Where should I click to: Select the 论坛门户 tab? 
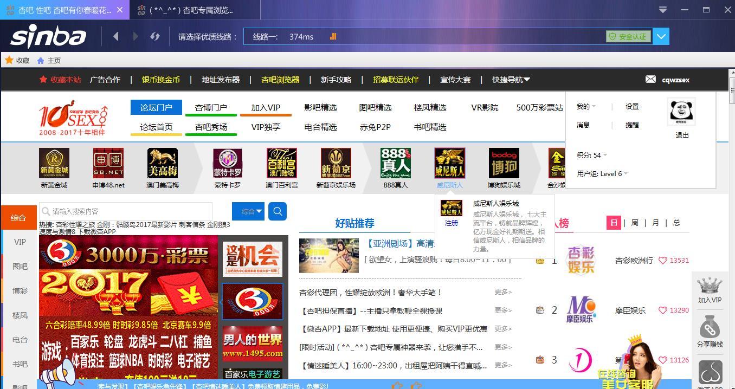click(156, 107)
